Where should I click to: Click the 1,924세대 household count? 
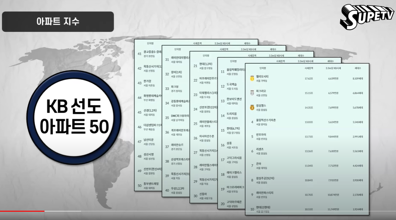point(358,210)
